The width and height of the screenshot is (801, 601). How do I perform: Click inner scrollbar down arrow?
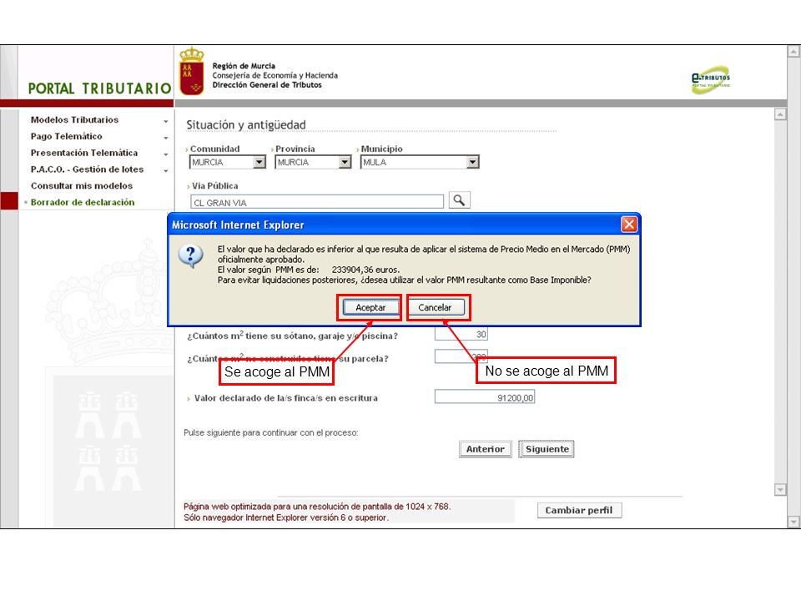(780, 490)
